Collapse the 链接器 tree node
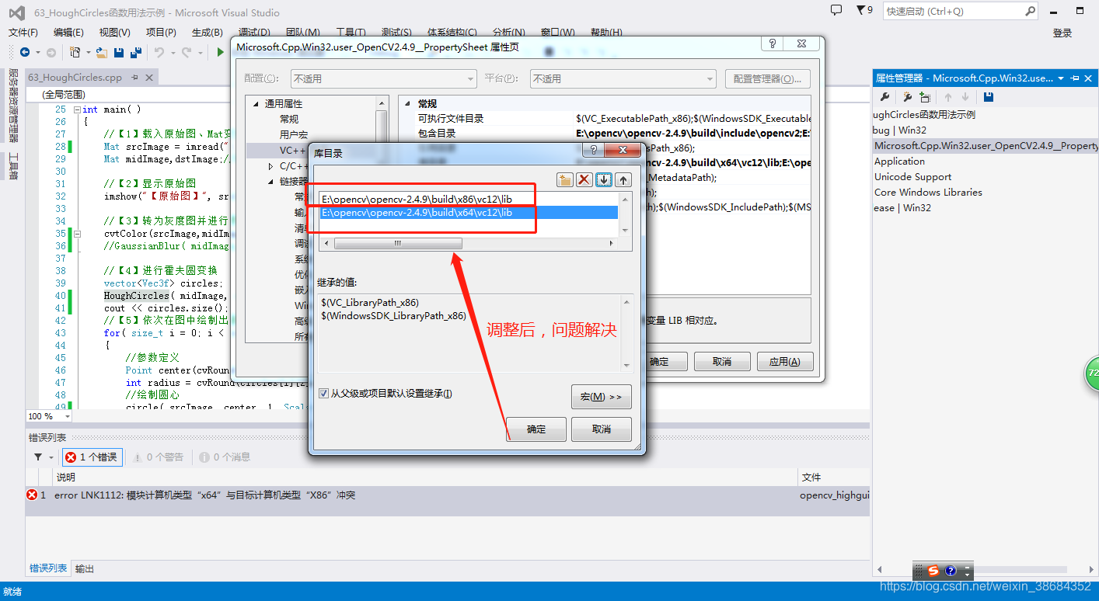 [270, 181]
